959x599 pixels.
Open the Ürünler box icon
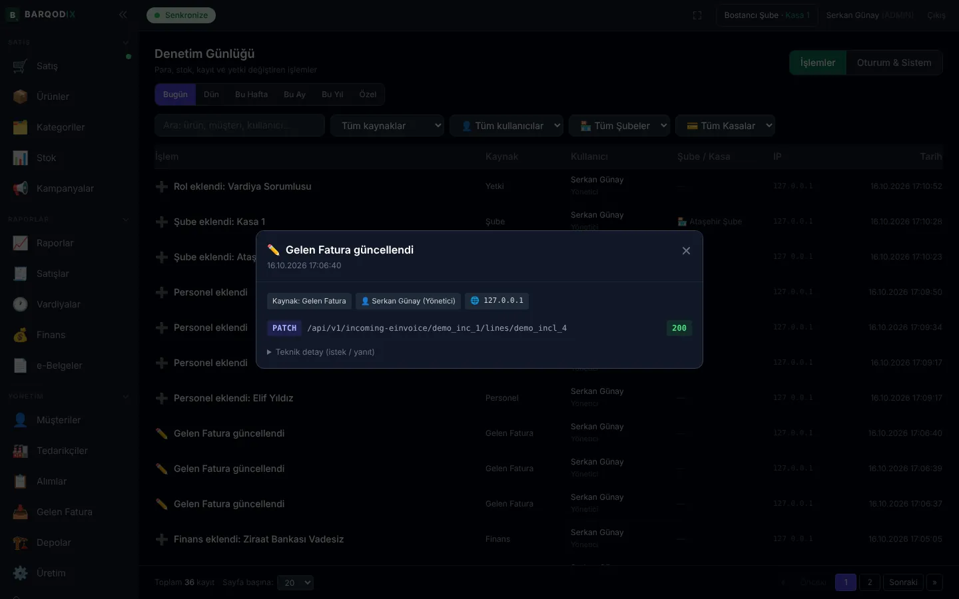pyautogui.click(x=20, y=97)
